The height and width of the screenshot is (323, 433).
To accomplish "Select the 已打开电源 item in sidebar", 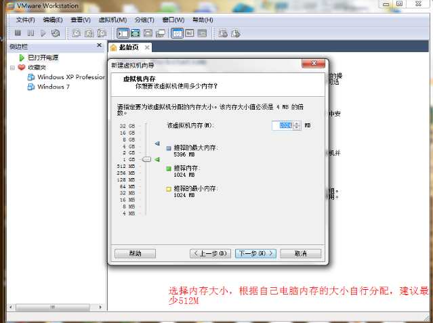I will point(43,58).
